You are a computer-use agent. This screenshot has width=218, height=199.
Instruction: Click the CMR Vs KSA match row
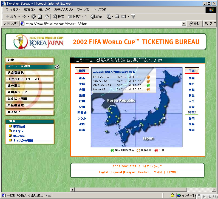coord(121,85)
